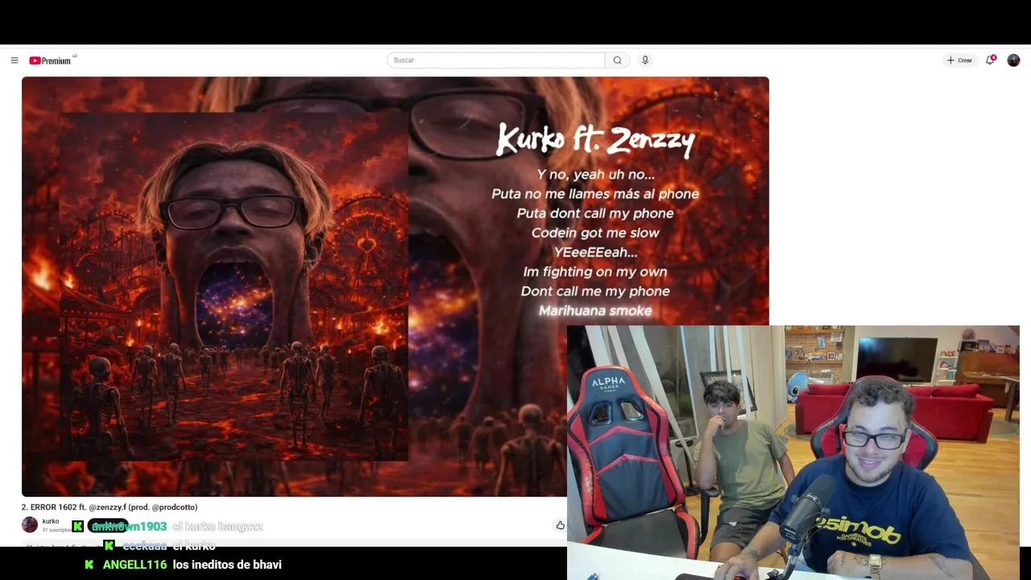Open account avatar menu at top right
This screenshot has height=580, width=1031.
click(x=1013, y=60)
